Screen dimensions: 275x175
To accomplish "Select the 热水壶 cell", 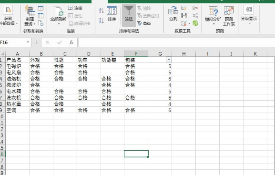I will [x=17, y=104].
